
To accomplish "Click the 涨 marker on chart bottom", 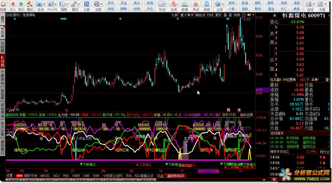I will point(239,110).
